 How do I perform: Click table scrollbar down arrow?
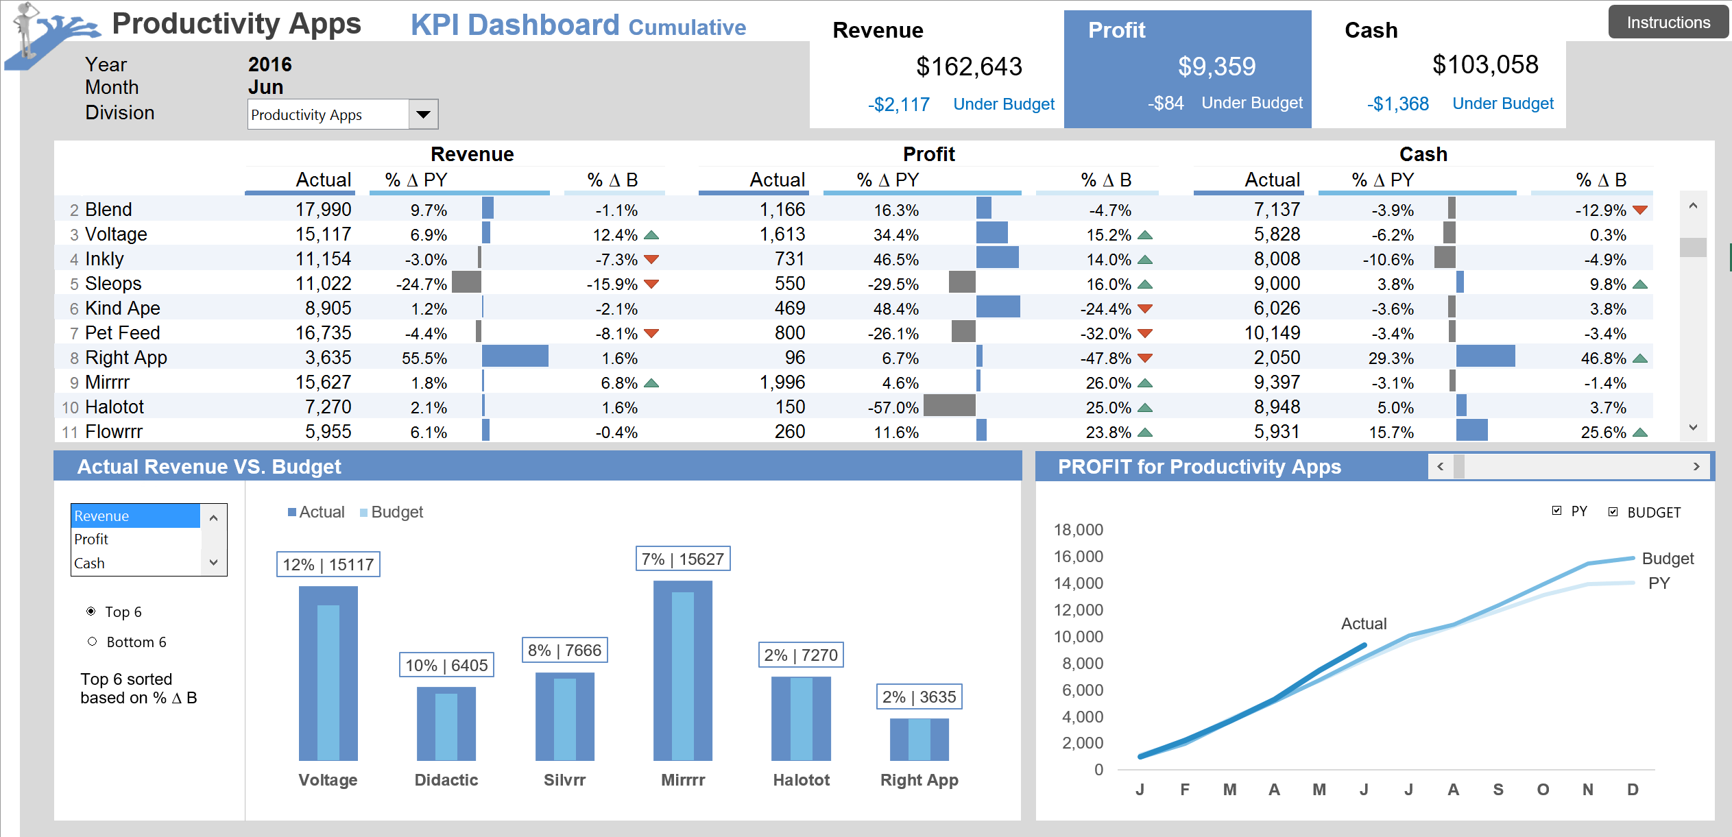point(1693,428)
